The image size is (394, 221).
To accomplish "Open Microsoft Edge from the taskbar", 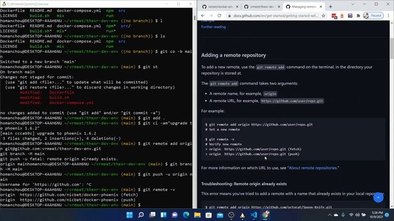I will (x=186, y=215).
